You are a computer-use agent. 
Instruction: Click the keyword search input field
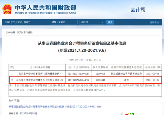coord(64,22)
